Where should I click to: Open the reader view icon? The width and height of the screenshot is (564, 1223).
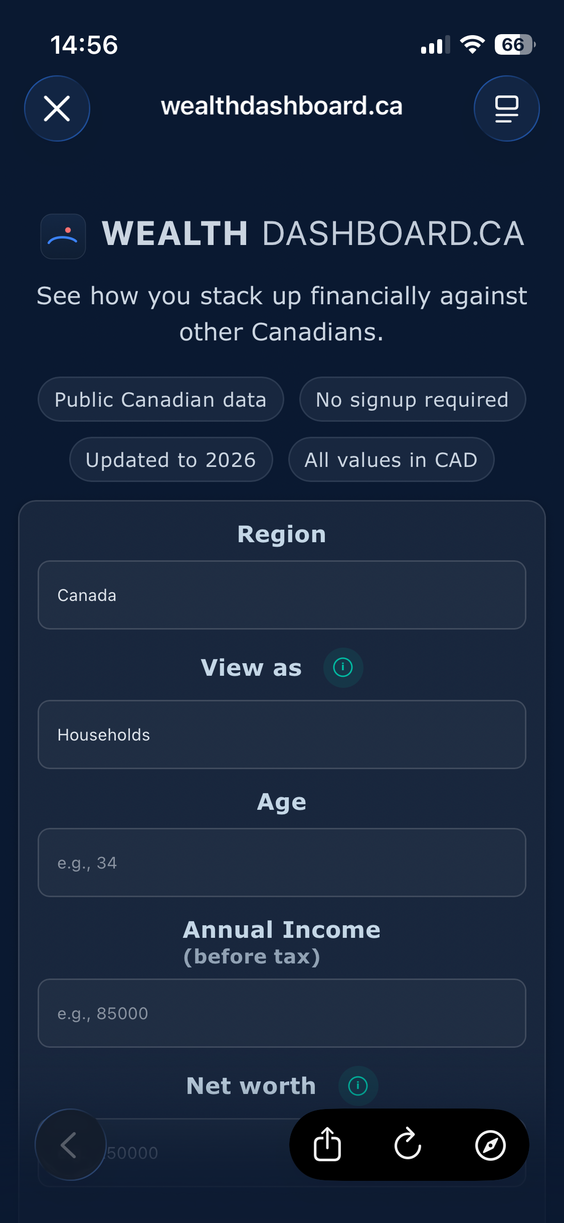point(506,108)
